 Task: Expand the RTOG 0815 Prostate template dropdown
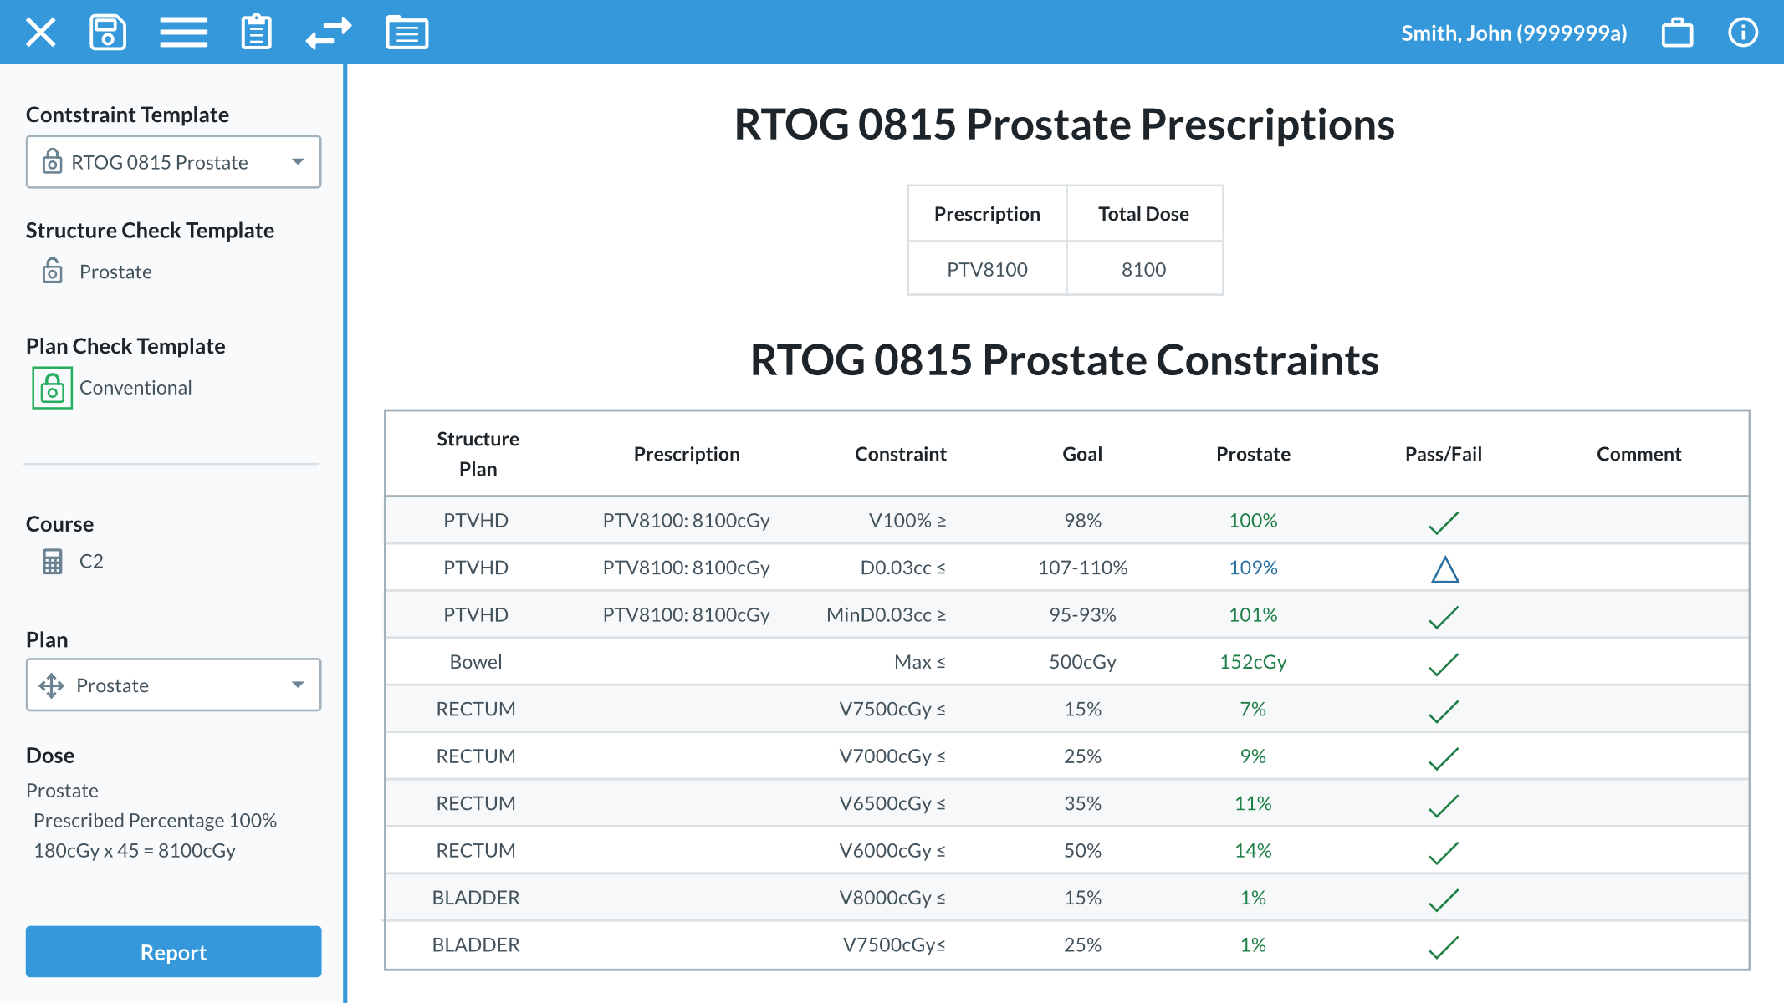[173, 161]
